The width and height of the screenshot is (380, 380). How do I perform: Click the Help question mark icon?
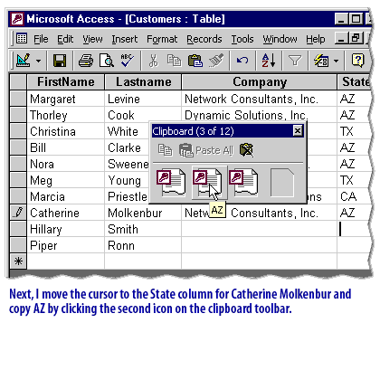(x=357, y=61)
